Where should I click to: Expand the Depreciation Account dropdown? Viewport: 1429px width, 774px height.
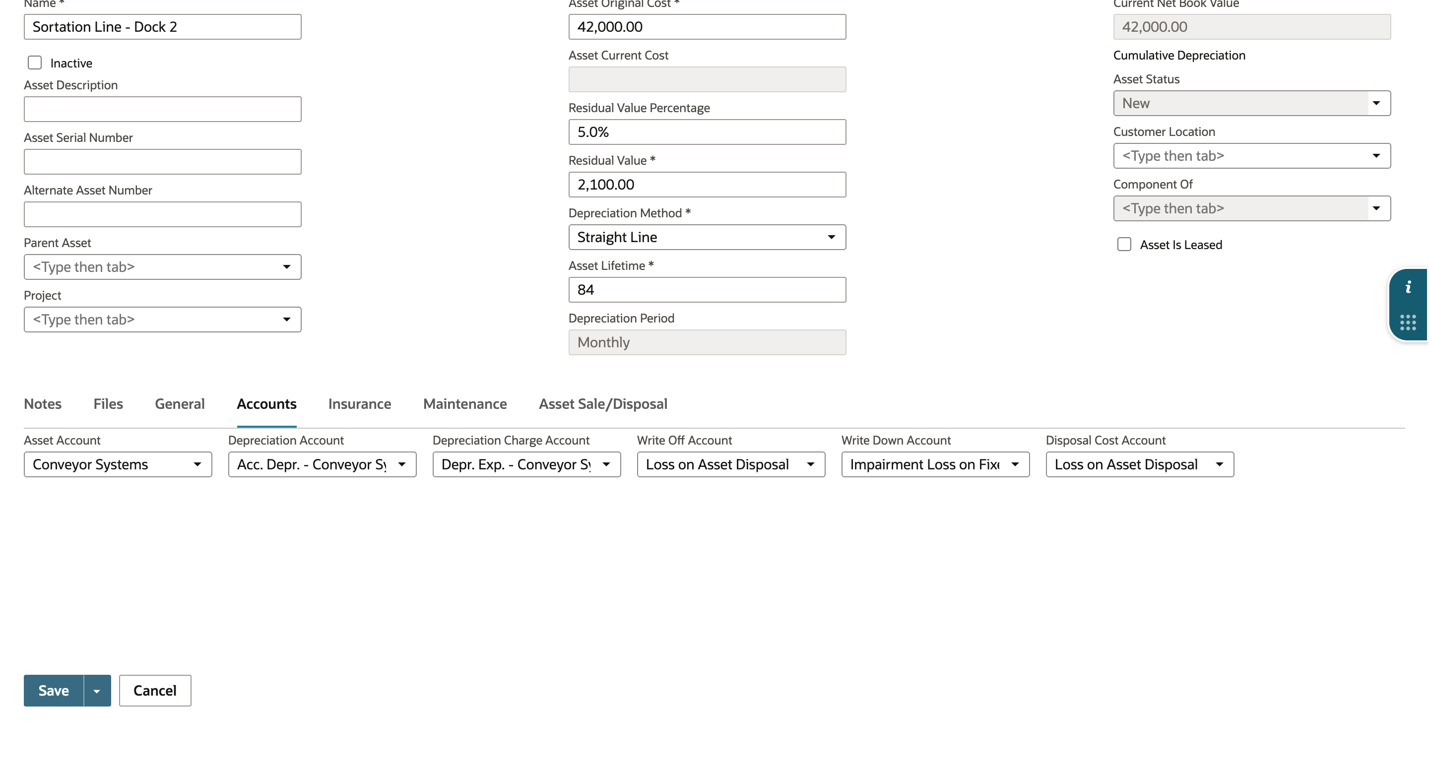(x=401, y=464)
